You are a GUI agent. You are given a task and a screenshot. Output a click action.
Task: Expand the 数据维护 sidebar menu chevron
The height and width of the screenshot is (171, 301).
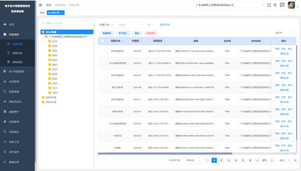(30, 112)
